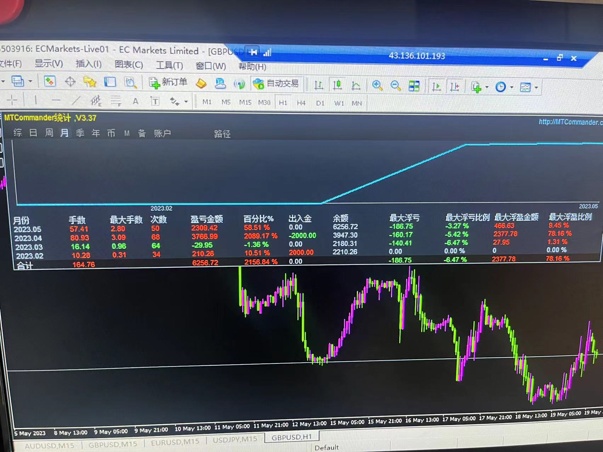Screen dimensions: 603x452
Task: Switch to bar chart display
Action: (x=319, y=85)
